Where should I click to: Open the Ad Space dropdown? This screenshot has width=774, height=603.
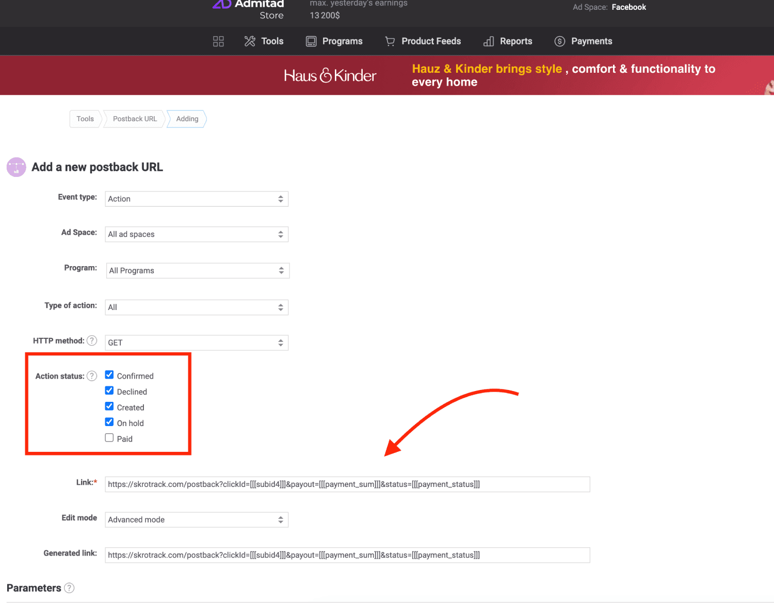coord(197,234)
